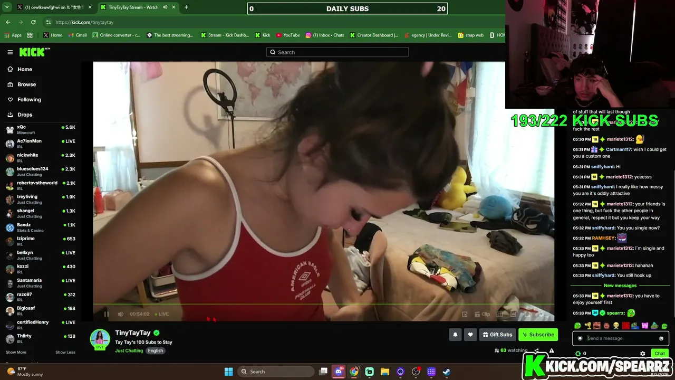Viewport: 675px width, 380px height.
Task: Open Following in Kick sidebar
Action: (x=29, y=99)
